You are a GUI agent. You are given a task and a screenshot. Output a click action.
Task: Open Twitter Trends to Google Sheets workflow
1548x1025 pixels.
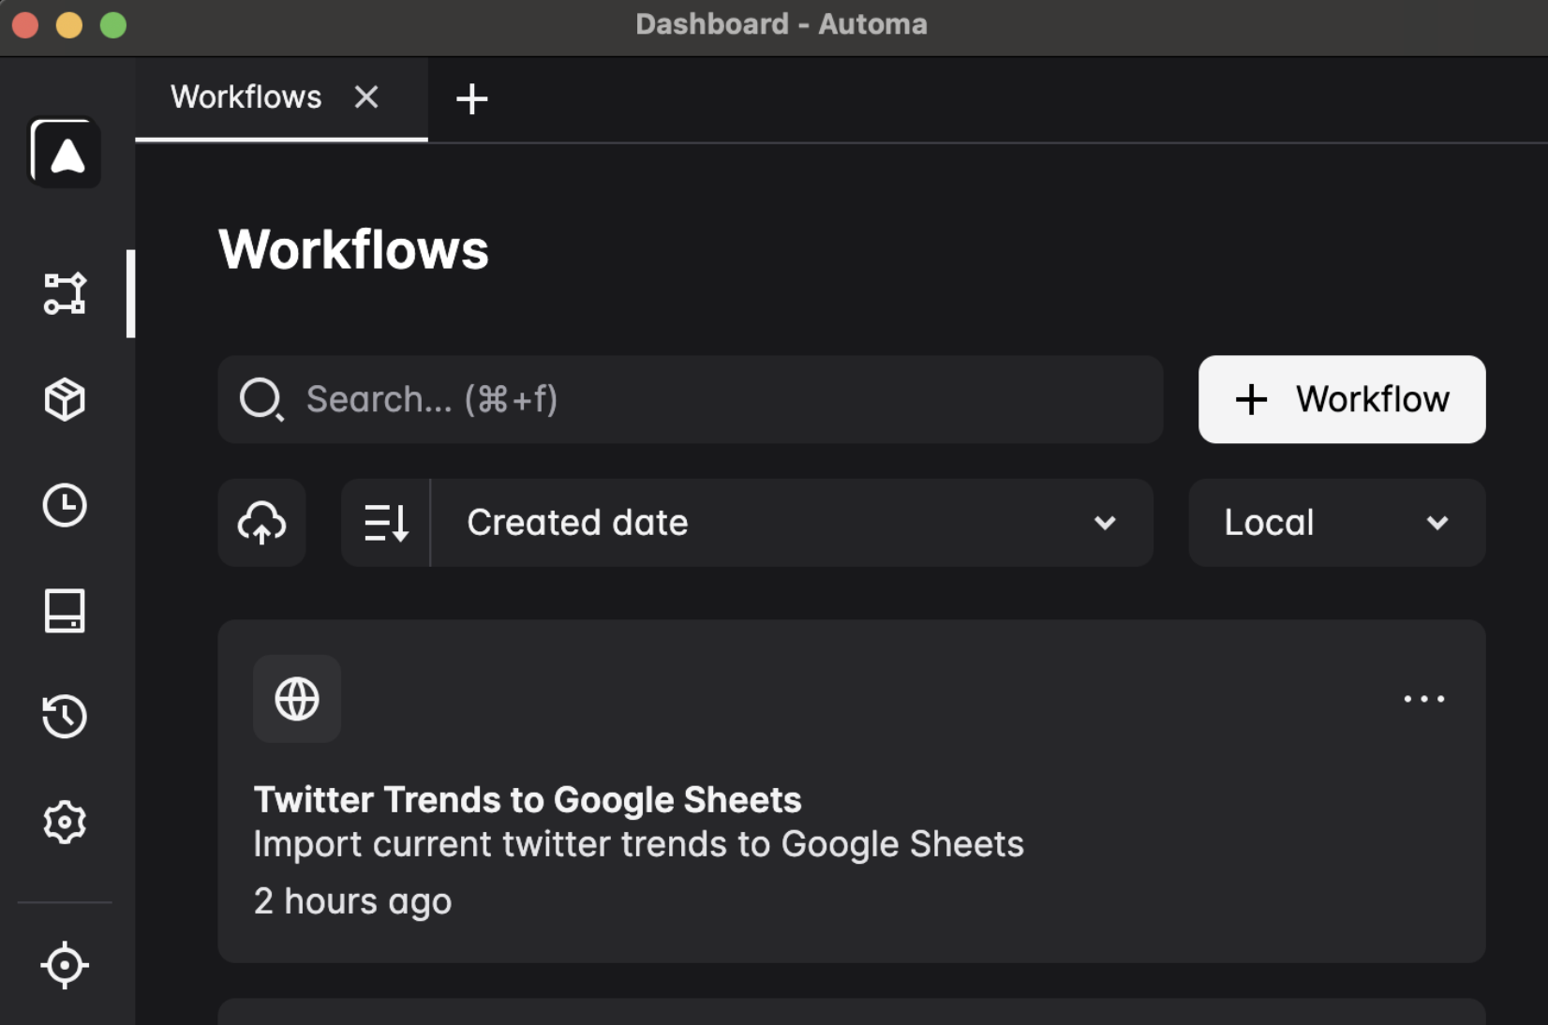(x=528, y=800)
